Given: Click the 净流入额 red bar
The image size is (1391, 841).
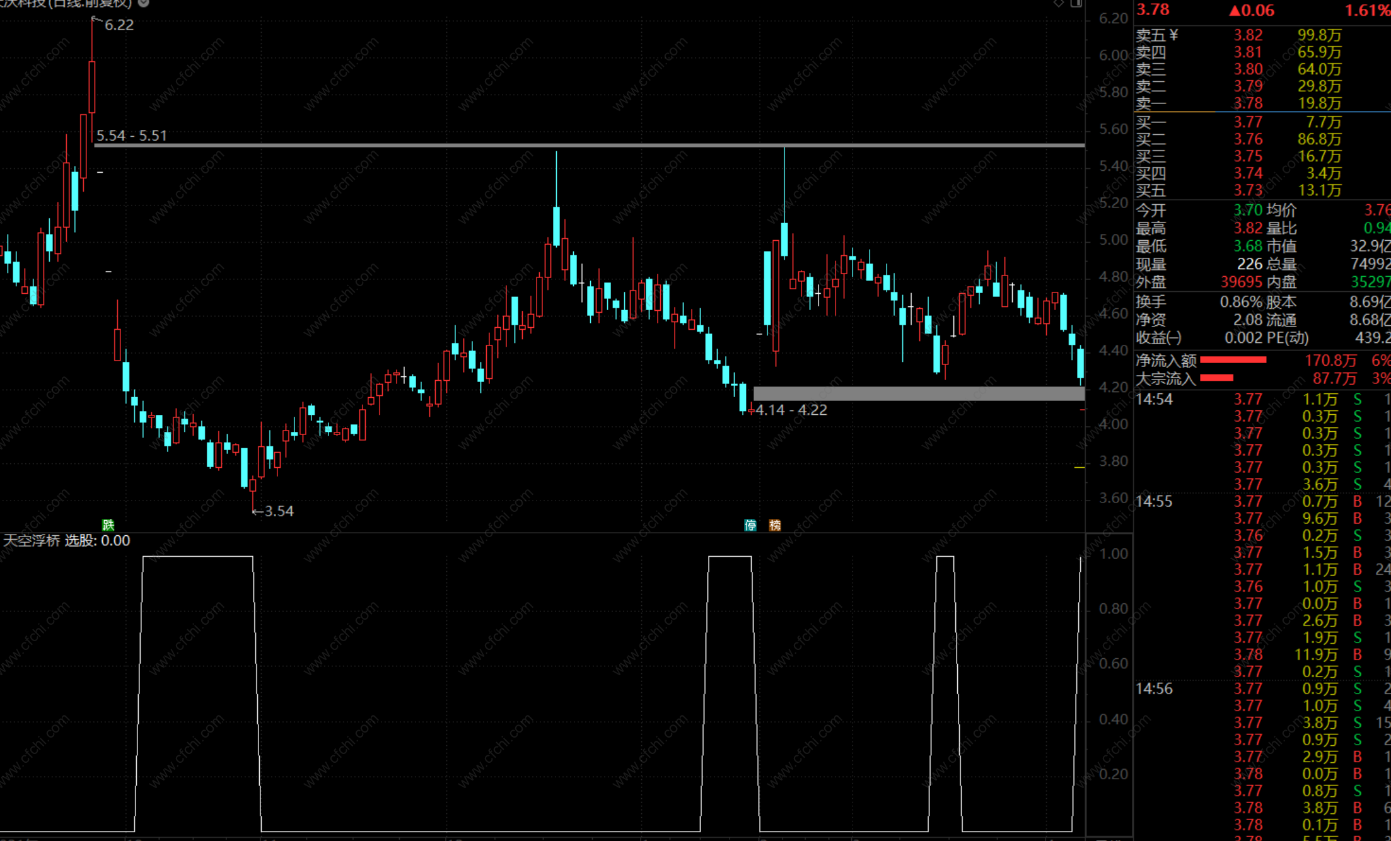Looking at the screenshot, I should [x=1233, y=360].
